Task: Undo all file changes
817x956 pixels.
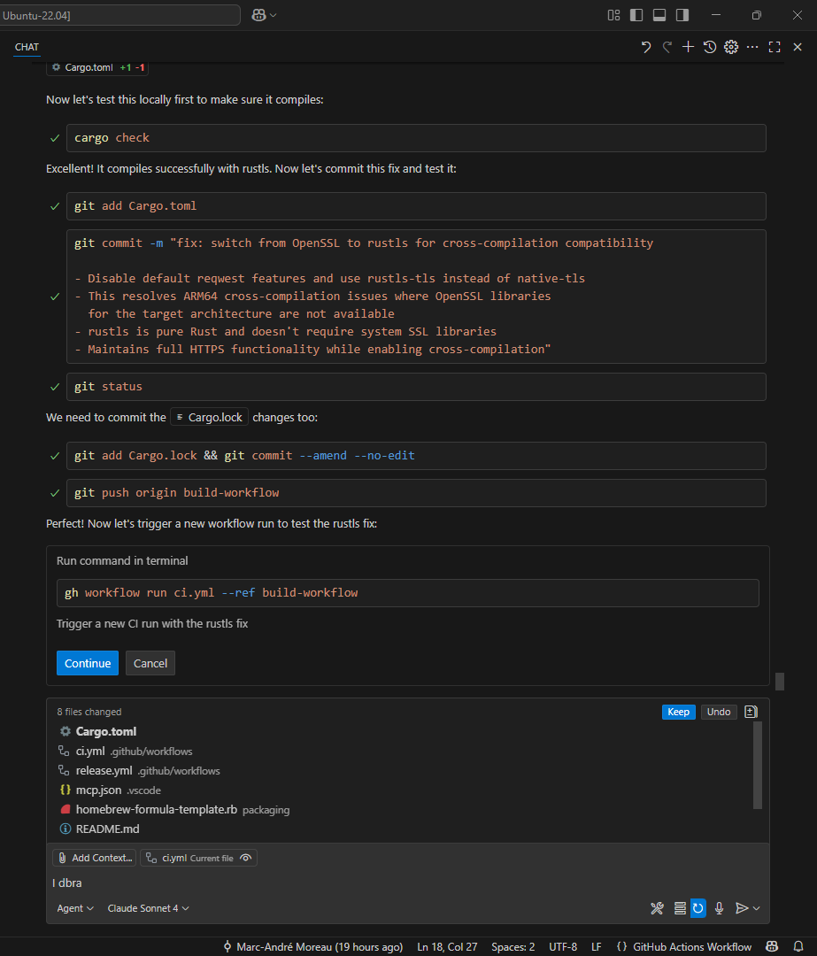Action: (x=719, y=712)
